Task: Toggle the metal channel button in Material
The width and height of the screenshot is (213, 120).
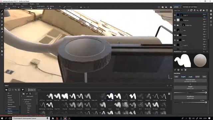Action: tap(197, 77)
